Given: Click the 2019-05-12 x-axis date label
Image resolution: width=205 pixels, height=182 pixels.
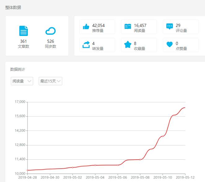Looking at the screenshot, I should [185, 177].
